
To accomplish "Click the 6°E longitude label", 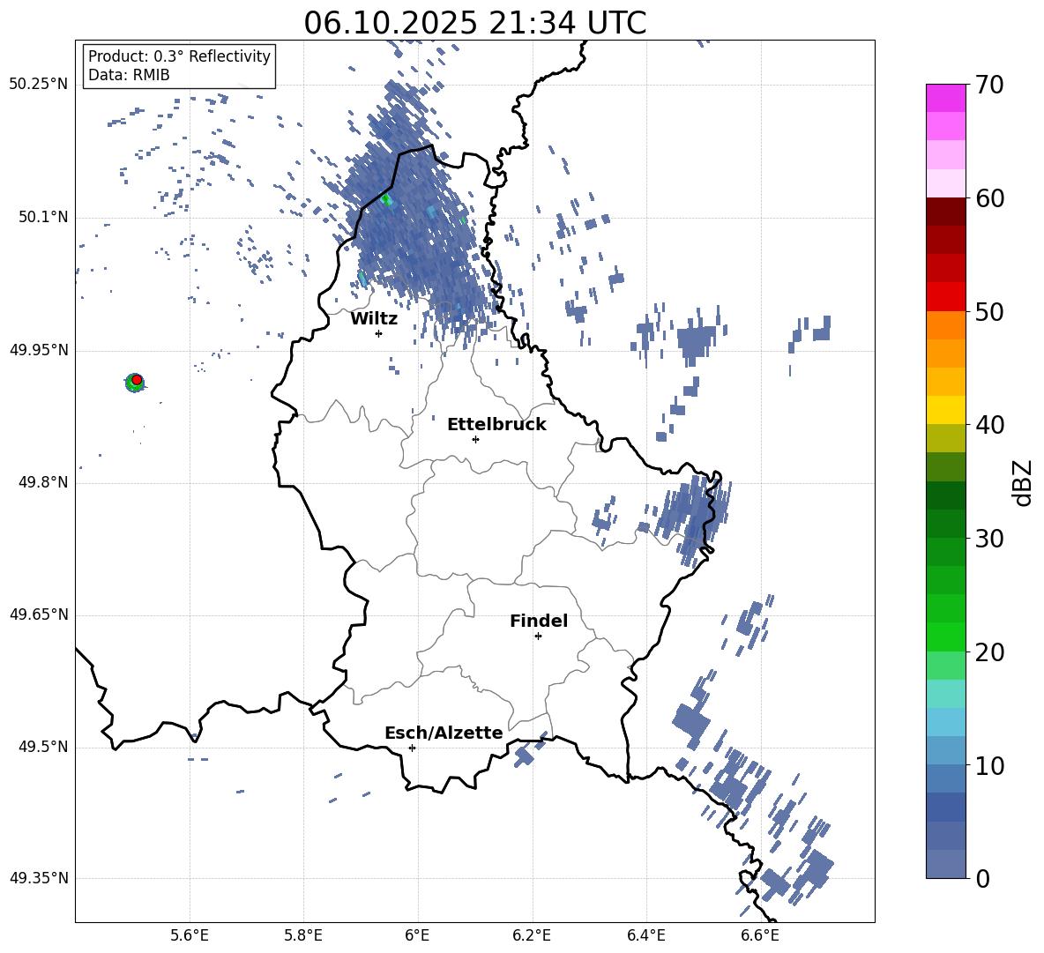I will (417, 935).
